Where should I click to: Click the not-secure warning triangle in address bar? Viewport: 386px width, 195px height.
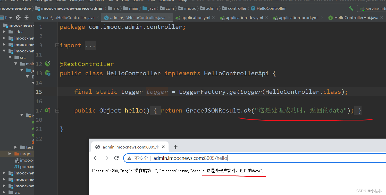(x=129, y=158)
